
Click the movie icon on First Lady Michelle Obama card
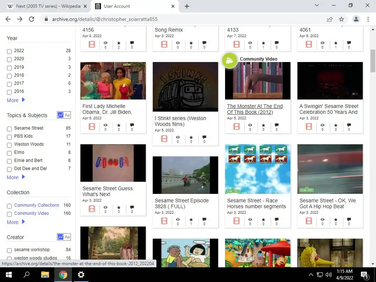(x=92, y=126)
